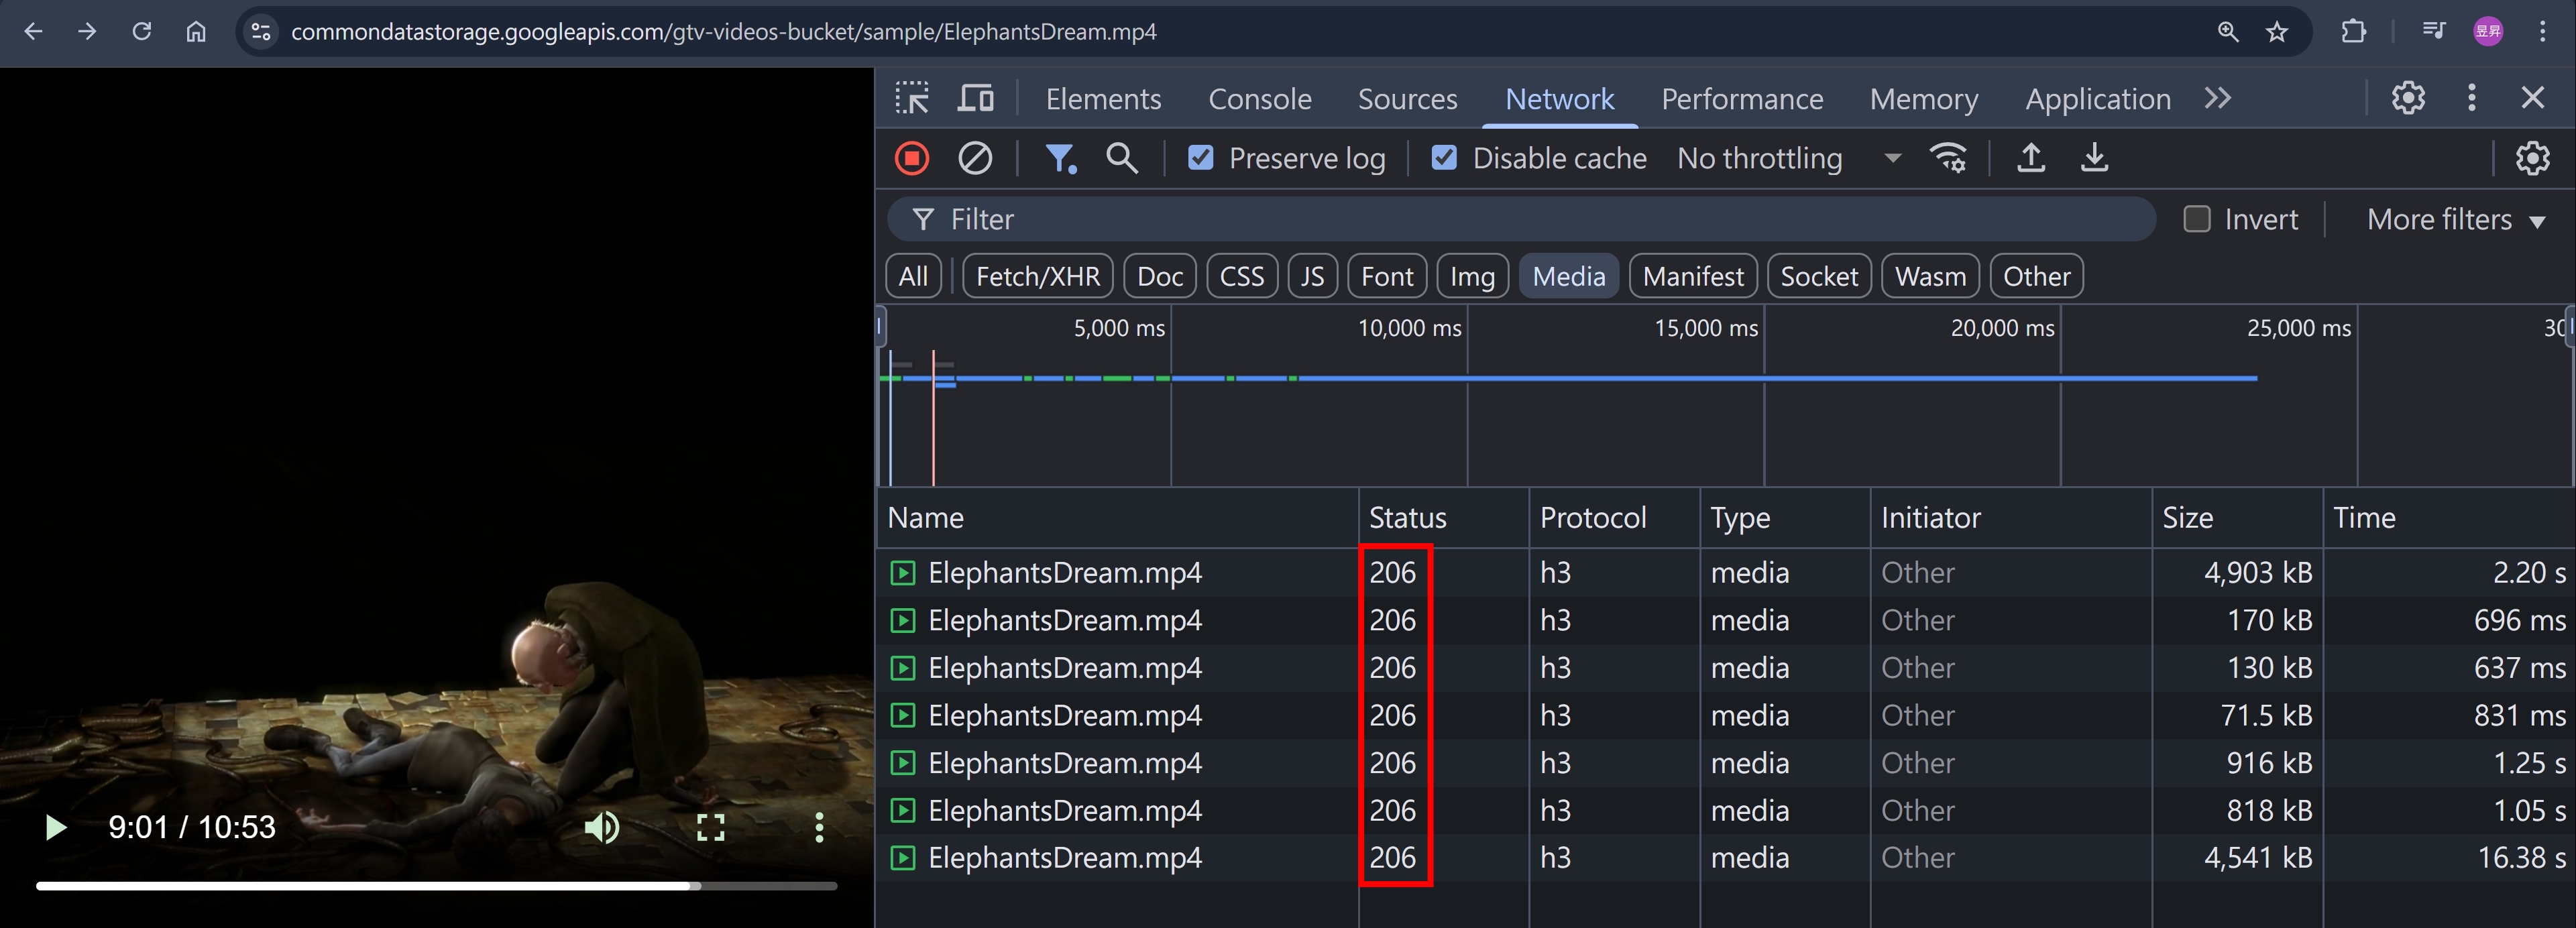Filter requests by Wasm

coord(1930,276)
